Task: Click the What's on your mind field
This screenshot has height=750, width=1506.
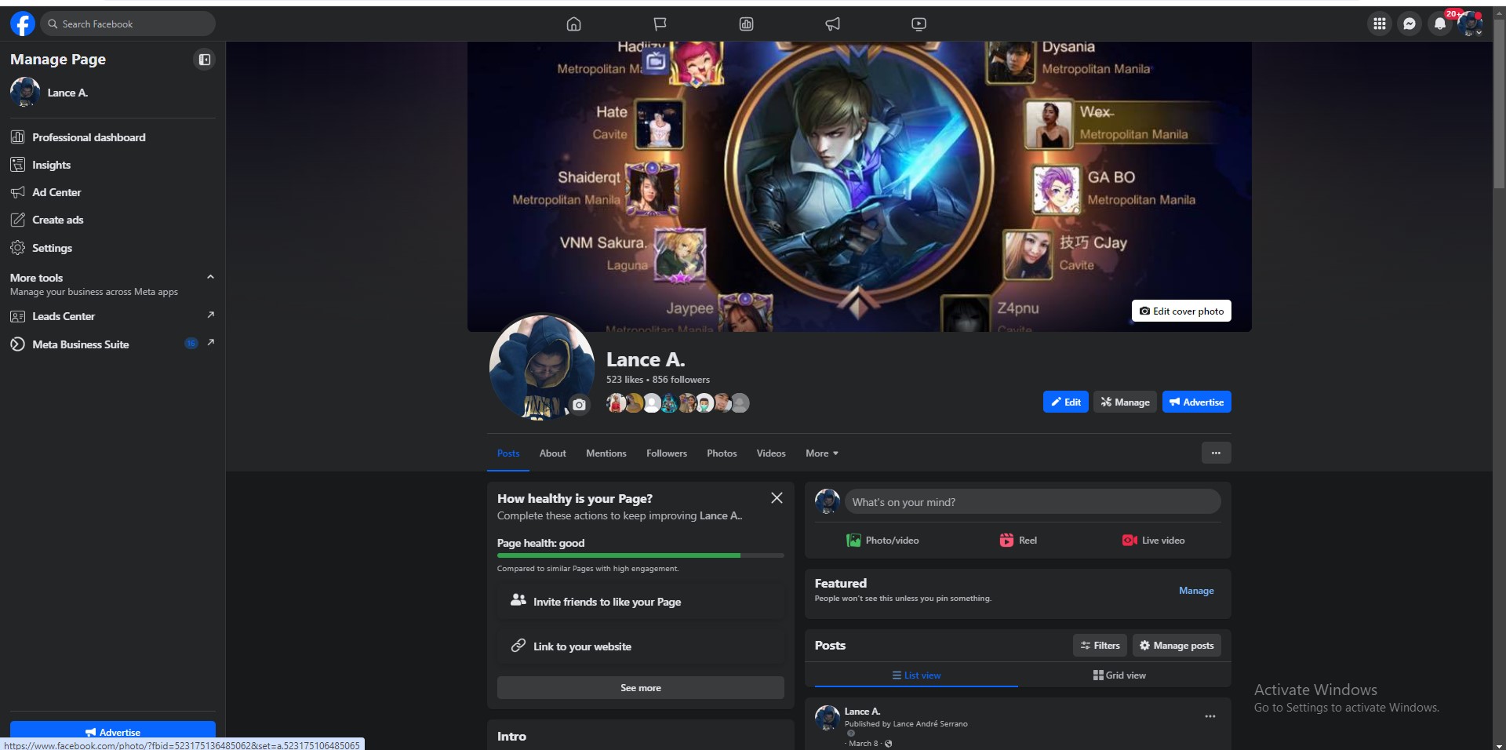Action: (1032, 502)
